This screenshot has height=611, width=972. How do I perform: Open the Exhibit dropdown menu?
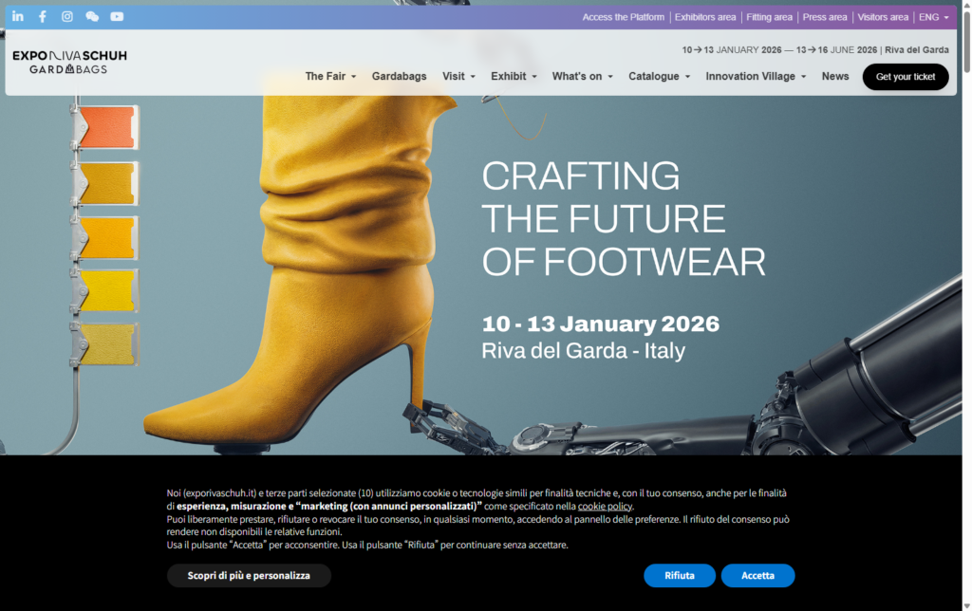pyautogui.click(x=514, y=76)
